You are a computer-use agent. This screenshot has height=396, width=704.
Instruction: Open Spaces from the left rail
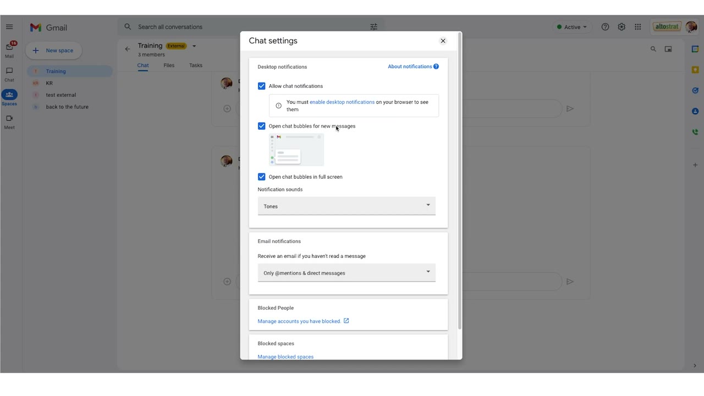(9, 97)
